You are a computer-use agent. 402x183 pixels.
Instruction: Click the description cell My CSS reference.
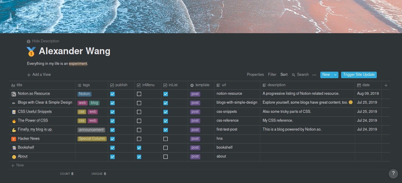(x=278, y=121)
